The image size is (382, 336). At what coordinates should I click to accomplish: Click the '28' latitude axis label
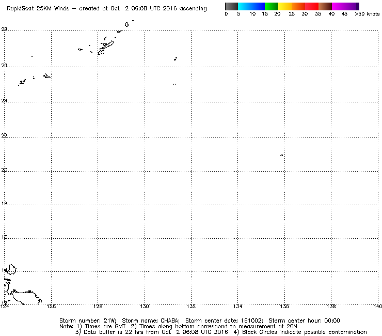4,29
